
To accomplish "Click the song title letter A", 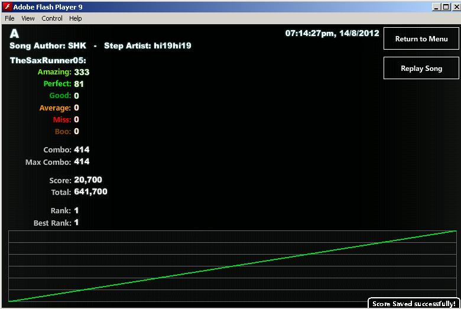I will (x=14, y=34).
